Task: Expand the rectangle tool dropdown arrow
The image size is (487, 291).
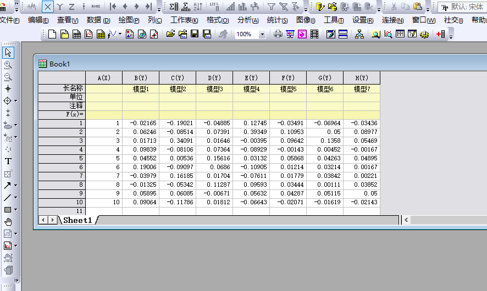Action: point(16,210)
